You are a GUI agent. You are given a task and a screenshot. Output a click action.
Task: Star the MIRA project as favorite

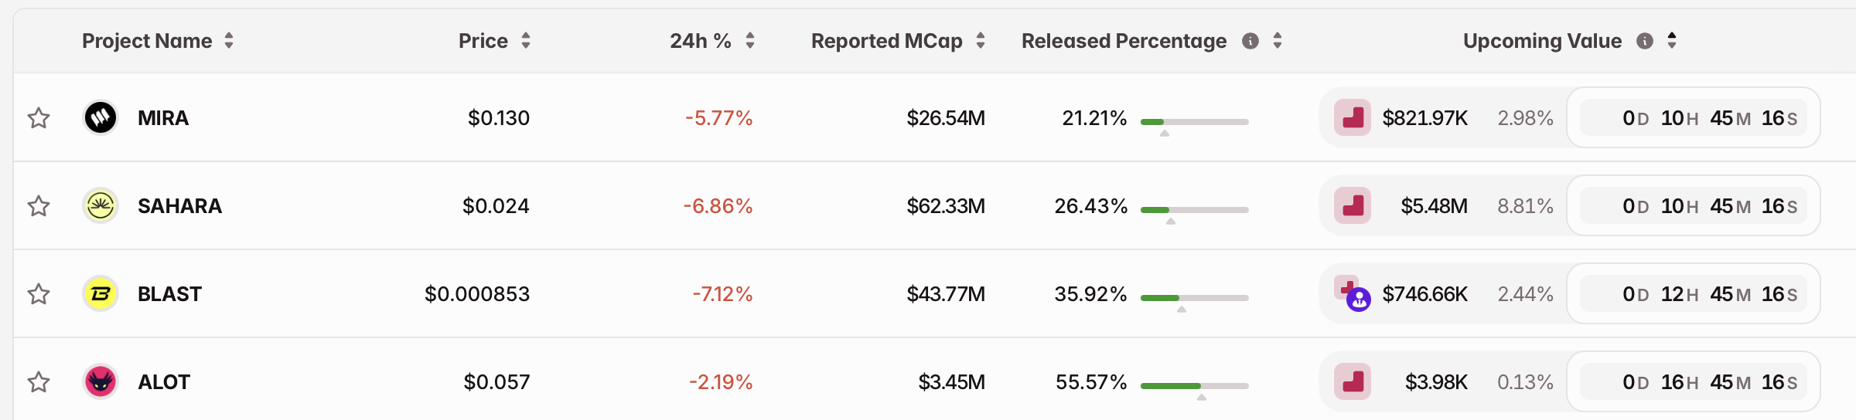point(39,118)
